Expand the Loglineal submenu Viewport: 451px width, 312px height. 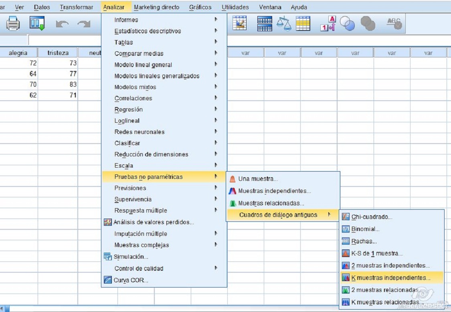point(164,121)
